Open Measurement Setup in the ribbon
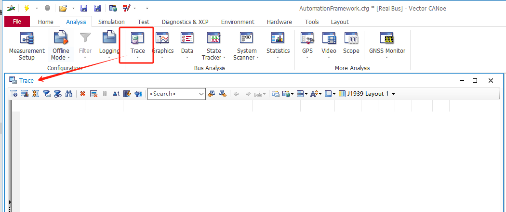The width and height of the screenshot is (506, 212). click(x=27, y=46)
